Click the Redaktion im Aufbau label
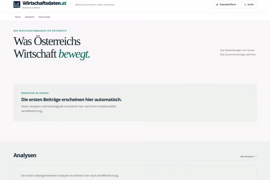This screenshot has height=180, width=270. pyautogui.click(x=35, y=93)
